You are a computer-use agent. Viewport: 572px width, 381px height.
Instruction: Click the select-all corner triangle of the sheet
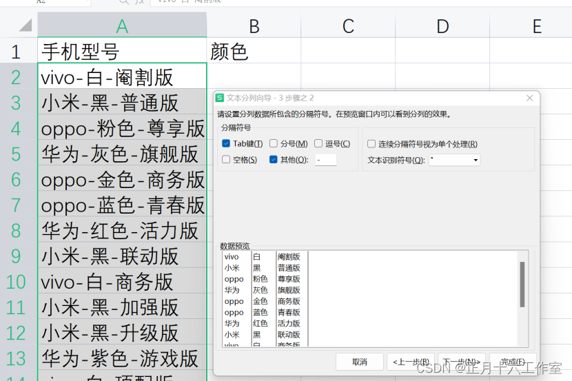25,25
